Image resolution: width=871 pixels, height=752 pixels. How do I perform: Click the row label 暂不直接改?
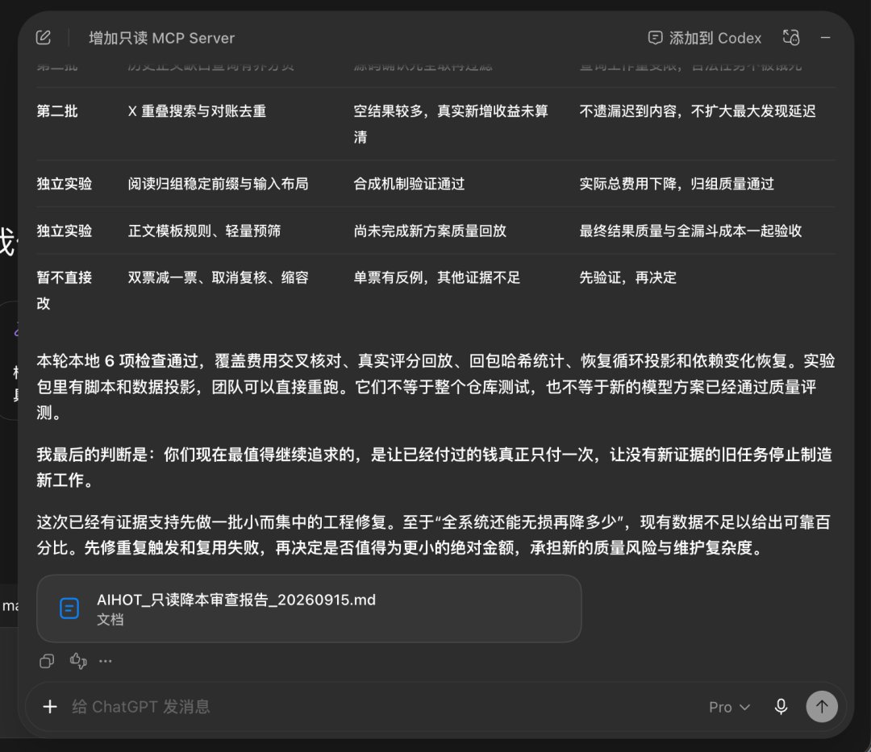coord(64,290)
